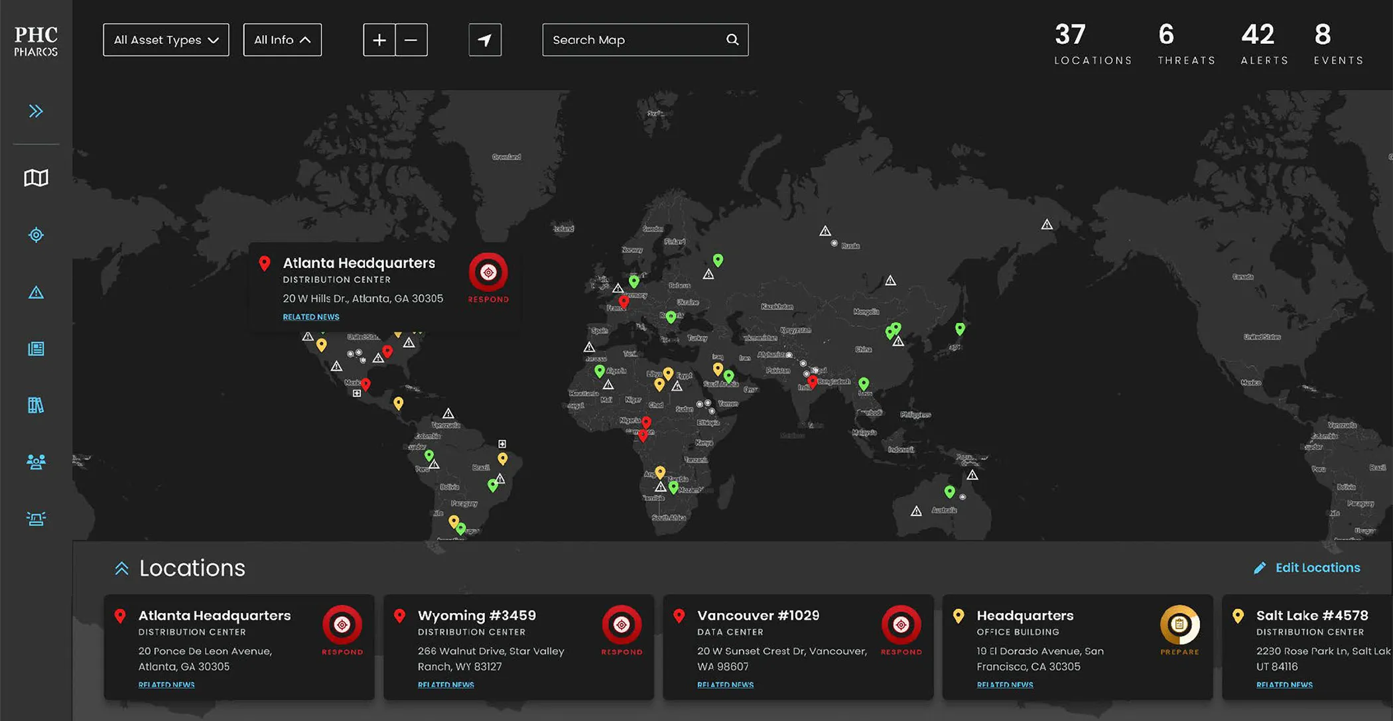This screenshot has width=1393, height=721.
Task: Click Respond badge on Vancouver #1029 card
Action: coord(901,625)
